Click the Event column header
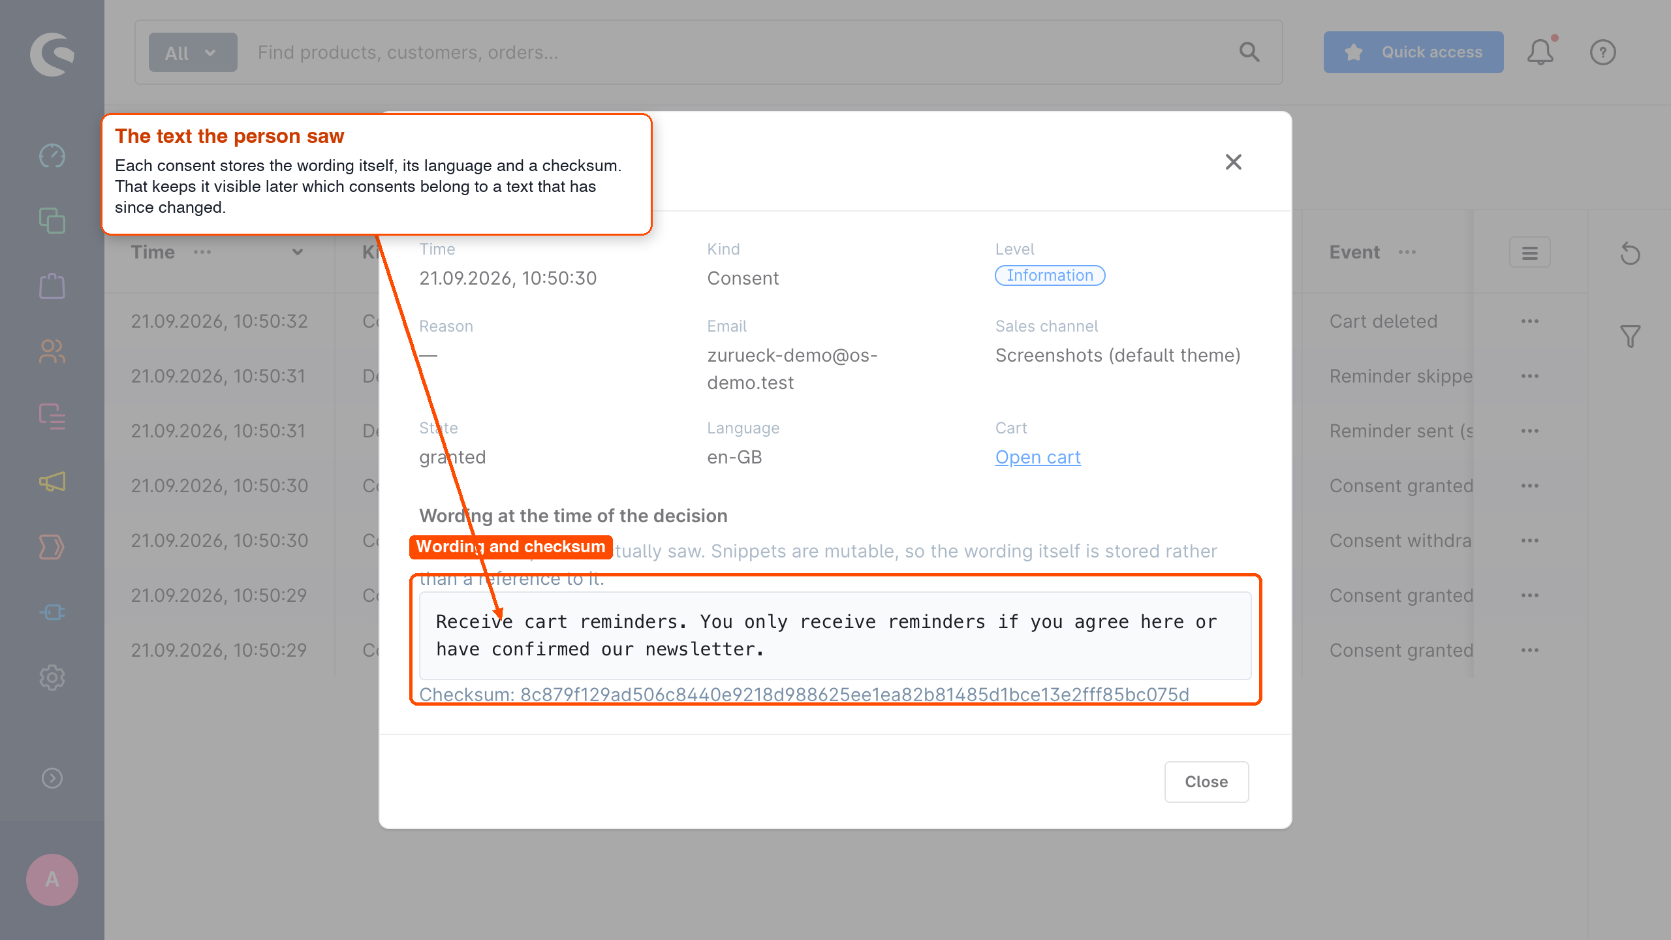This screenshot has height=940, width=1671. (1354, 252)
